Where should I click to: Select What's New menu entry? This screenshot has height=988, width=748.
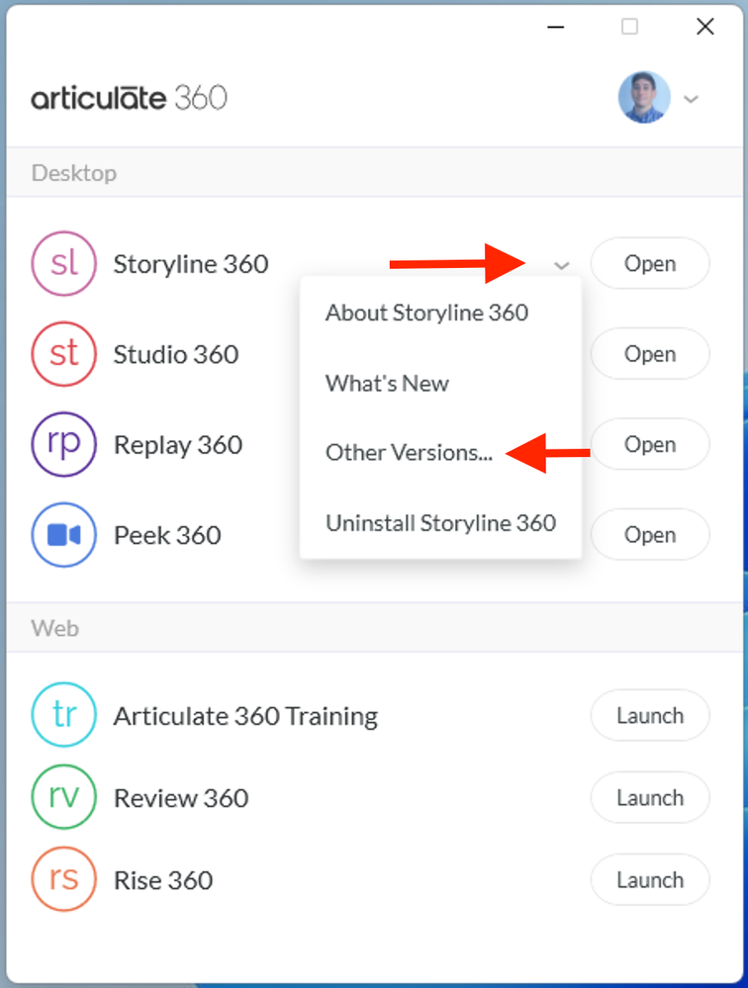click(387, 383)
